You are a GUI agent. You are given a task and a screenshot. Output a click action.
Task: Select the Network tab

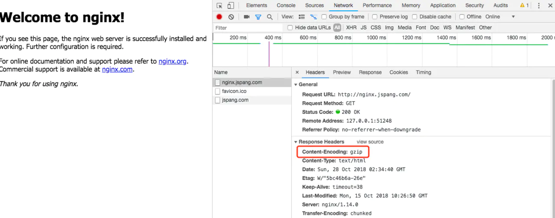[343, 6]
